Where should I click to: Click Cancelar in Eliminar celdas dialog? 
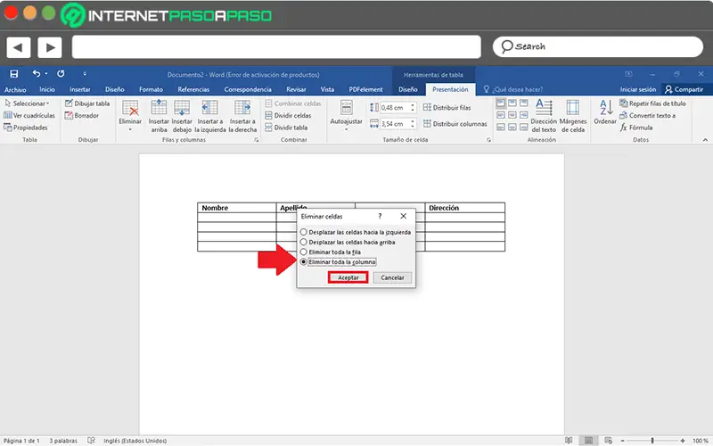(392, 277)
